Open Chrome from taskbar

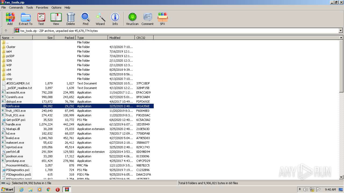49,190
